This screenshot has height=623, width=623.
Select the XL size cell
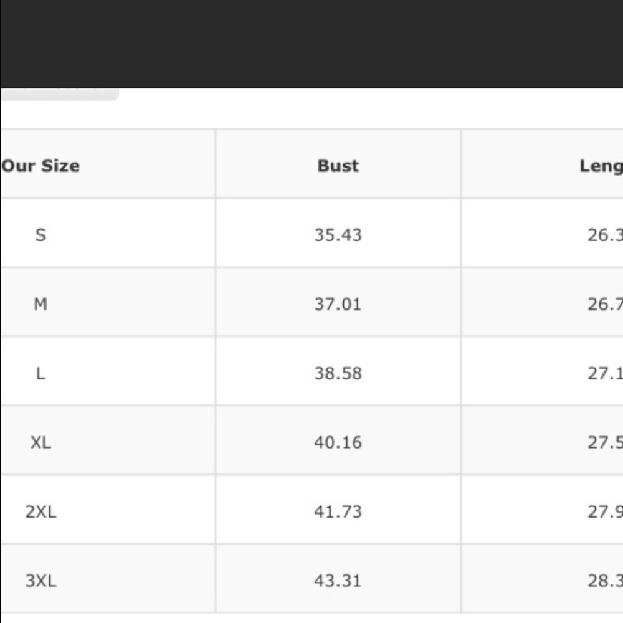click(x=40, y=442)
